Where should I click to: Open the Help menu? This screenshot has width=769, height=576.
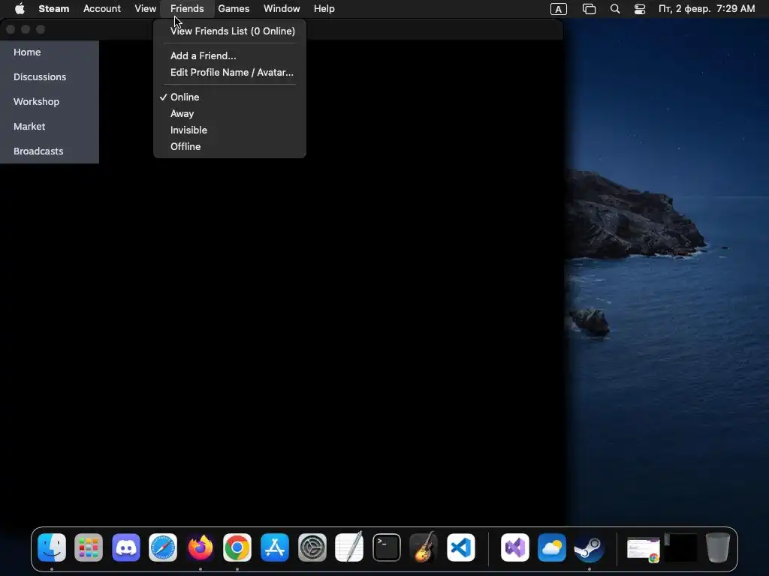pos(324,9)
